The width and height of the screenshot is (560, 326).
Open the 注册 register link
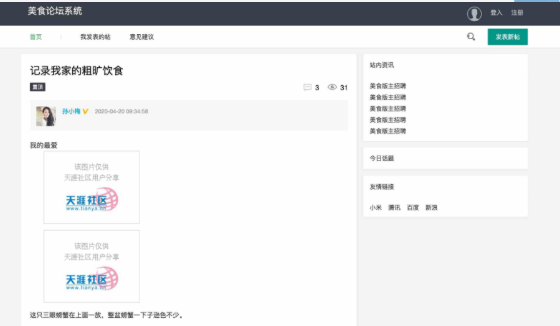tap(517, 13)
